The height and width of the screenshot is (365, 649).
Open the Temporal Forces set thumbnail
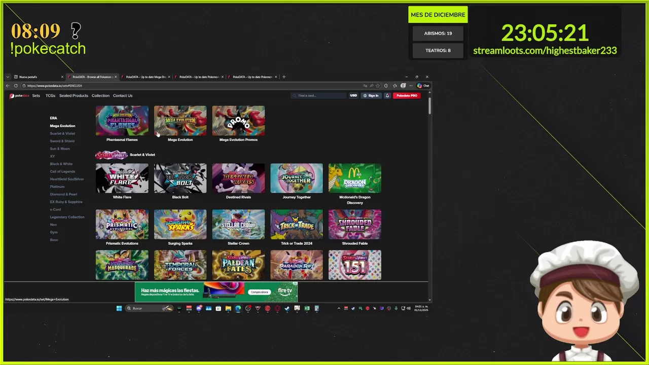[180, 265]
